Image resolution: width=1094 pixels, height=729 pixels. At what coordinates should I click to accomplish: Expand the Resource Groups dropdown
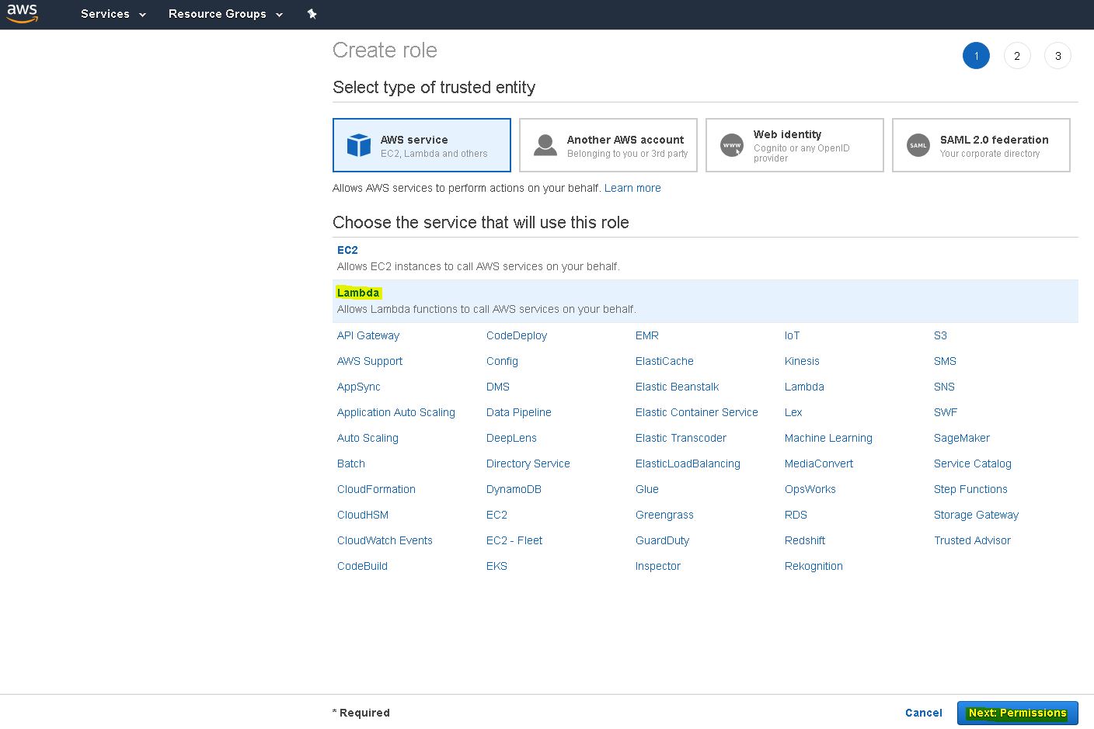[225, 14]
